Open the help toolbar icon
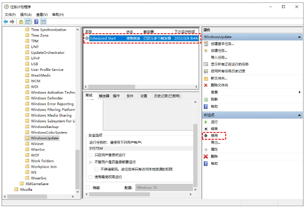306x211 pixels. click(36, 21)
